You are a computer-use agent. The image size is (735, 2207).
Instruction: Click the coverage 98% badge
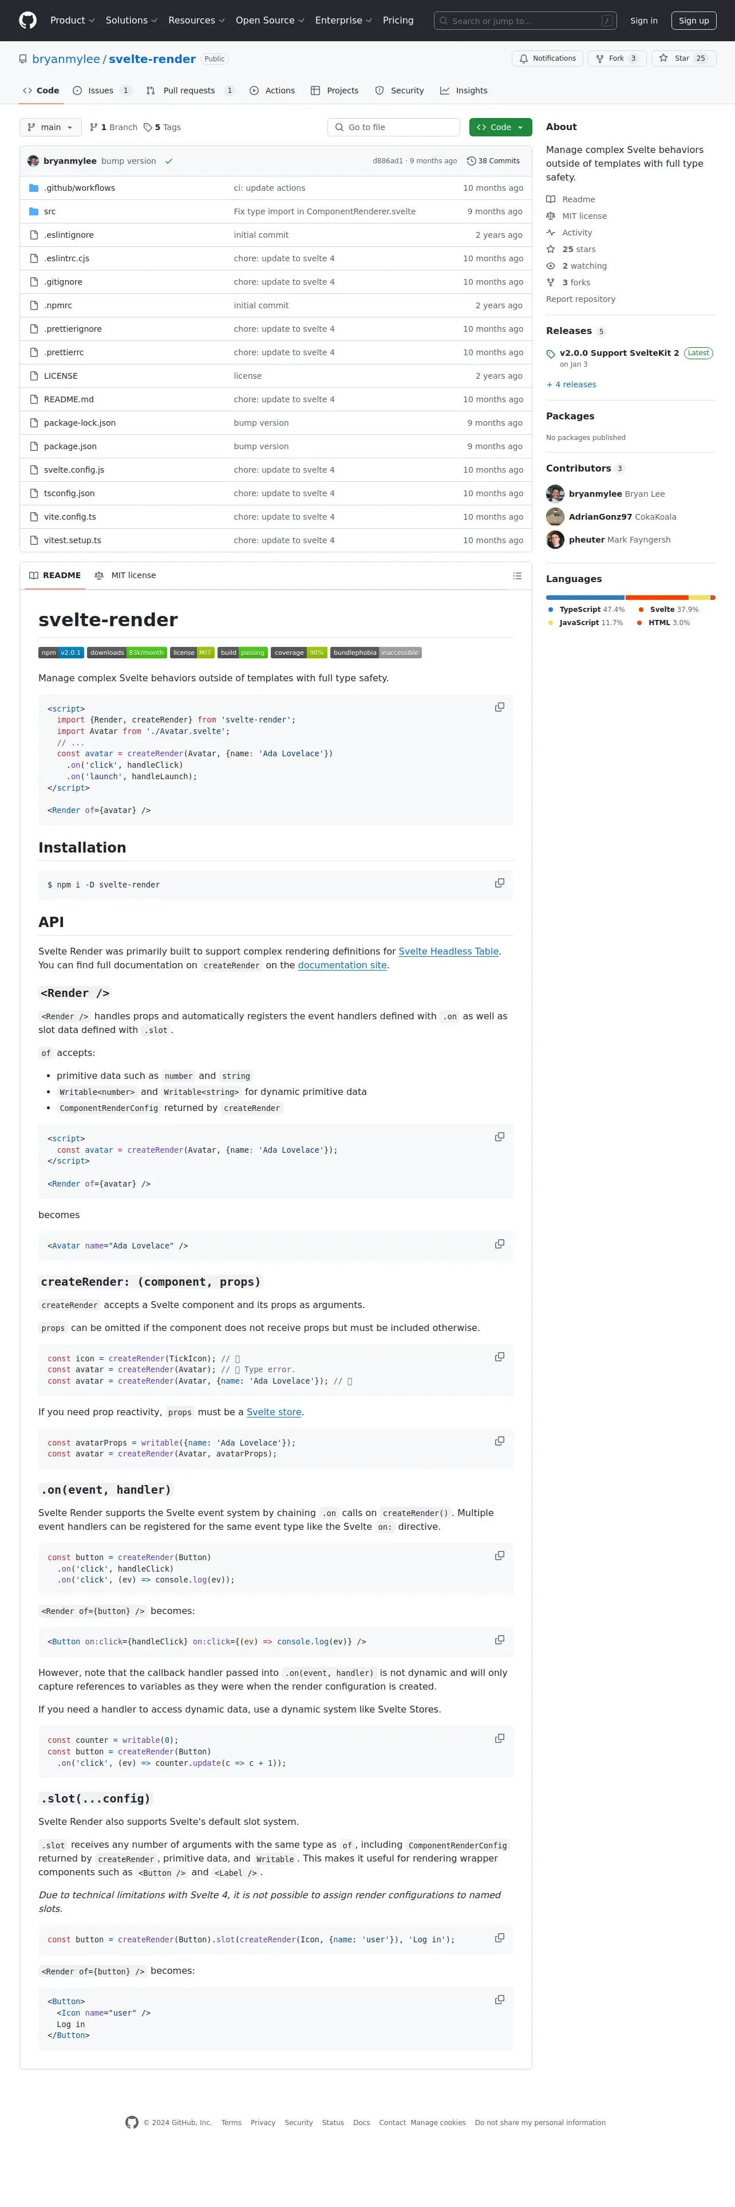(299, 653)
